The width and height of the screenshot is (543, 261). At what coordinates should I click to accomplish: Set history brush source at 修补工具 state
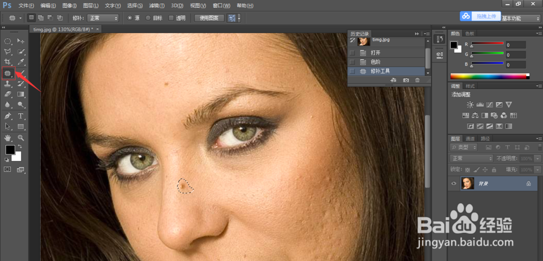pyautogui.click(x=352, y=71)
